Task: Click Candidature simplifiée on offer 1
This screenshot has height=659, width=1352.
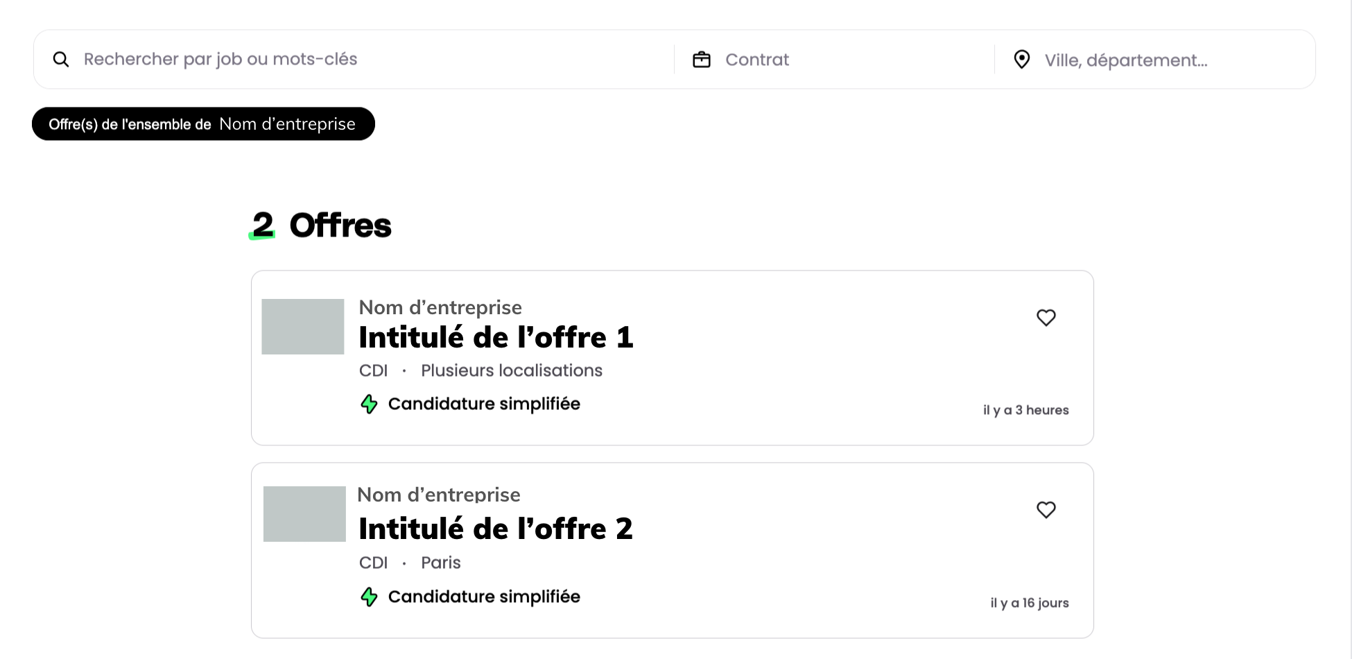Action: pos(484,404)
